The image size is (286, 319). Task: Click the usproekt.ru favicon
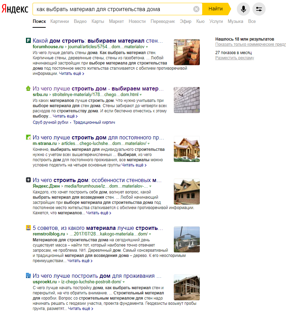(28, 275)
